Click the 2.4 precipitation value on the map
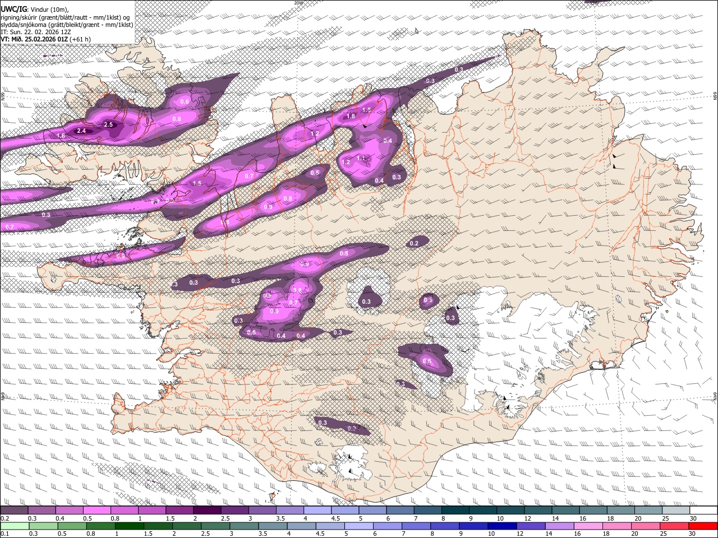The height and width of the screenshot is (538, 718). click(x=81, y=131)
